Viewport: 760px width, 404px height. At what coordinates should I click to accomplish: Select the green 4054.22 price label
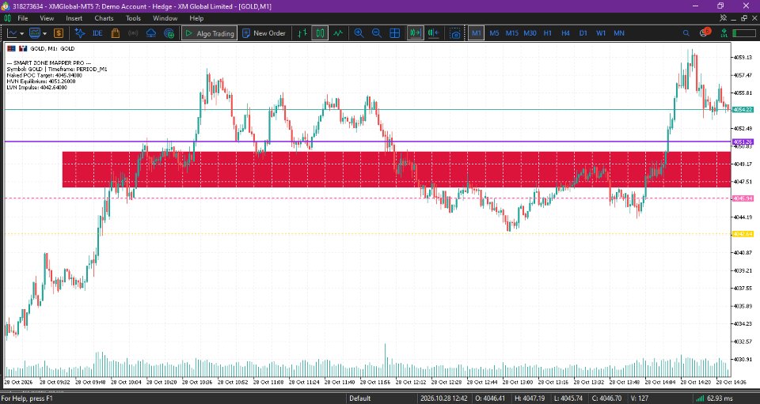[x=743, y=110]
